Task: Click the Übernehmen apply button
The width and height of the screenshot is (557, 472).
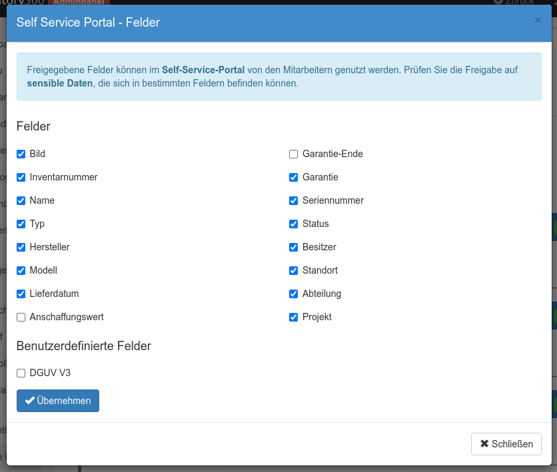Action: 58,401
